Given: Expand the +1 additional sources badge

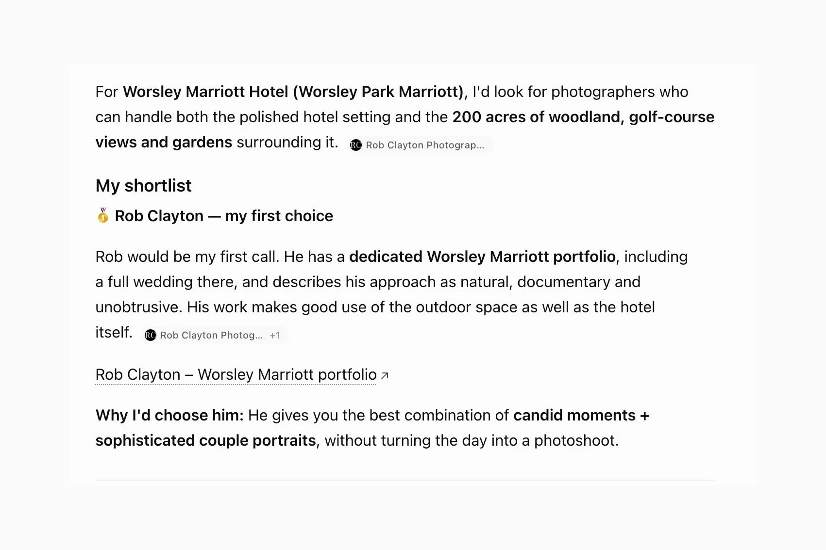Looking at the screenshot, I should tap(275, 335).
